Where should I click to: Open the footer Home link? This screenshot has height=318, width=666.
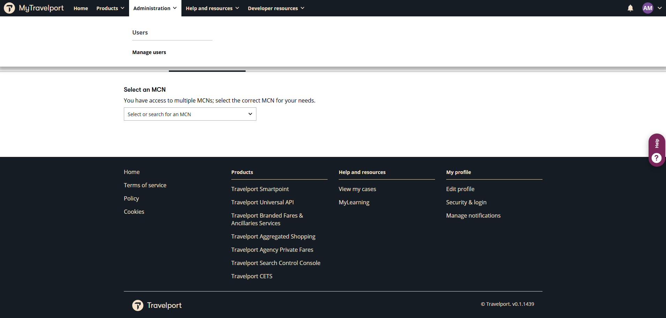tap(132, 172)
